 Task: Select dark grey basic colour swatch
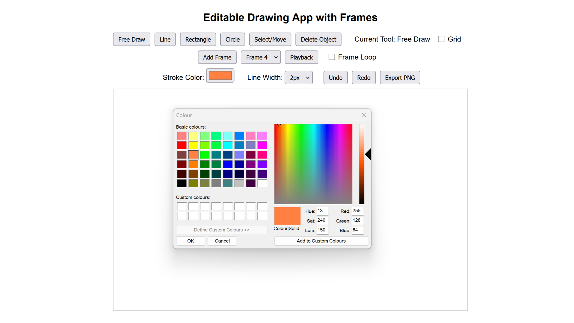216,183
